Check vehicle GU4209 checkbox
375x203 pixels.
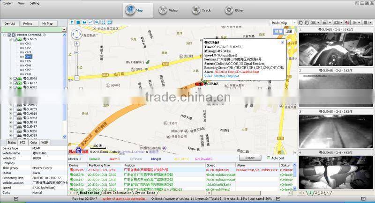(15, 109)
